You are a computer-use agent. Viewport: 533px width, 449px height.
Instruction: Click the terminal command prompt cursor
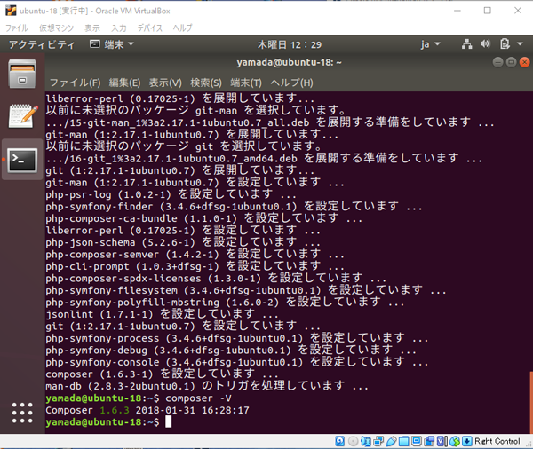pyautogui.click(x=168, y=421)
